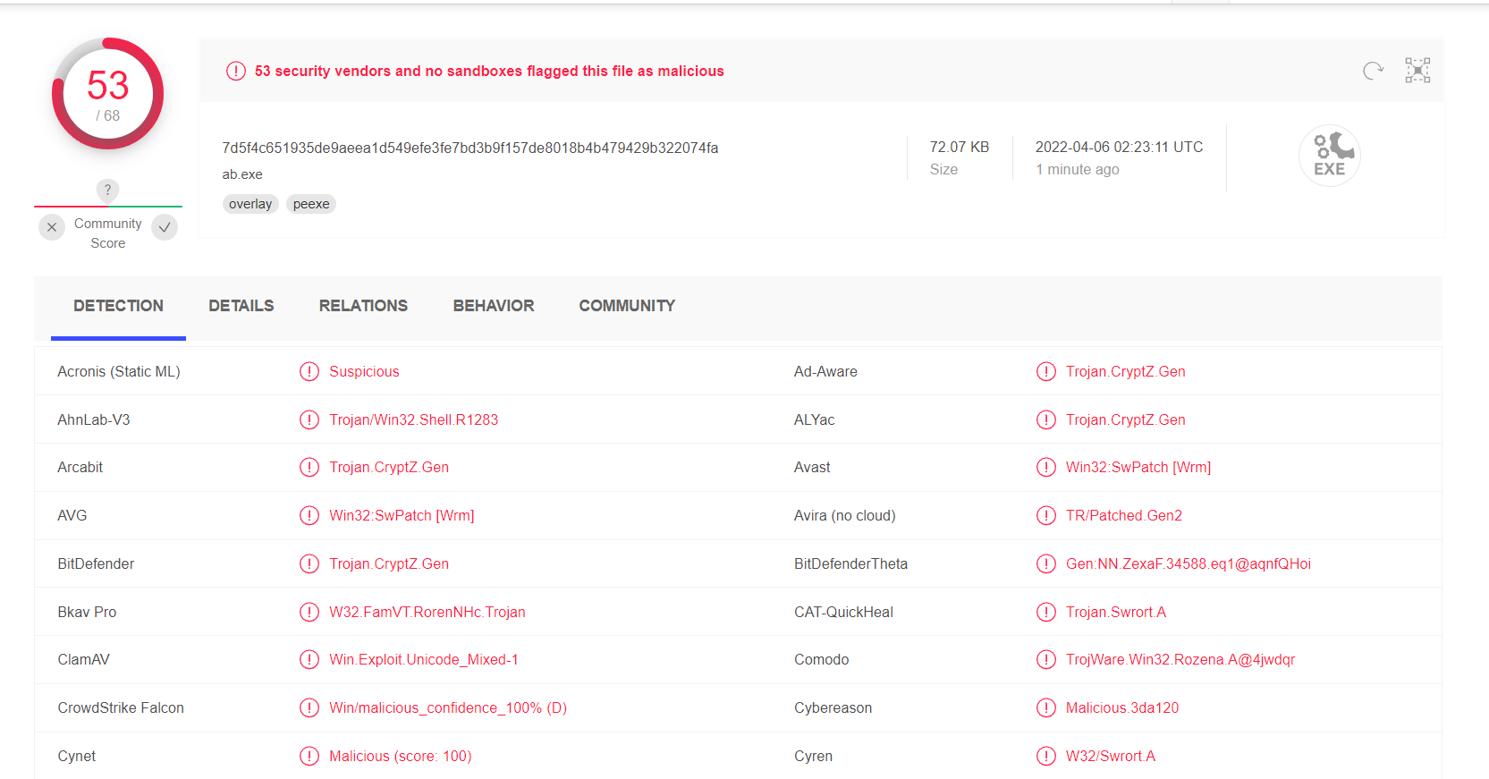This screenshot has width=1489, height=779.
Task: Click the Trojan/Win32.Shell.R1283 result
Action: (x=414, y=419)
